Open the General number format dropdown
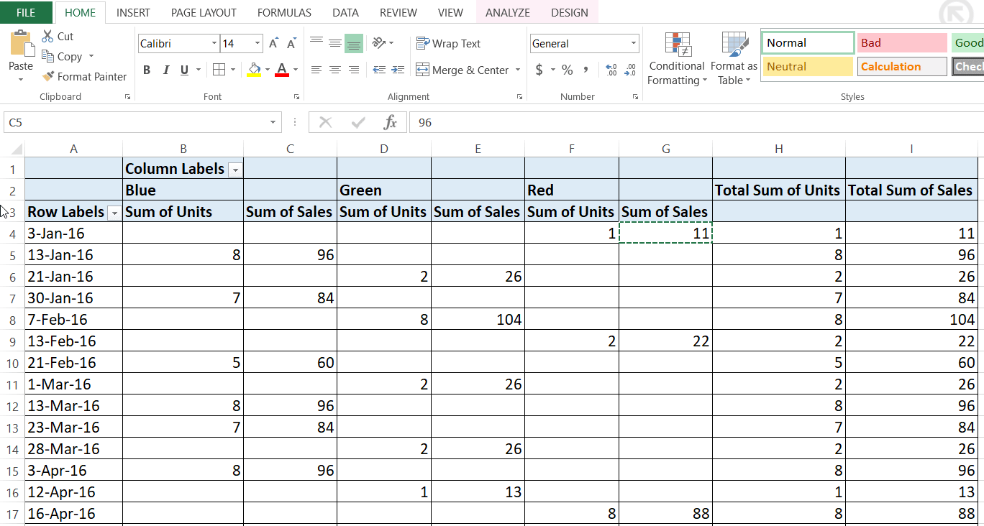Image resolution: width=984 pixels, height=526 pixels. tap(633, 44)
